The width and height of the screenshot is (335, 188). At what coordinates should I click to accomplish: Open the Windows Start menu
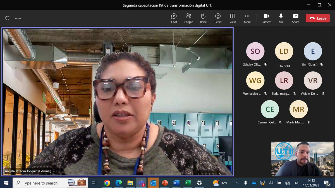pos(6,183)
